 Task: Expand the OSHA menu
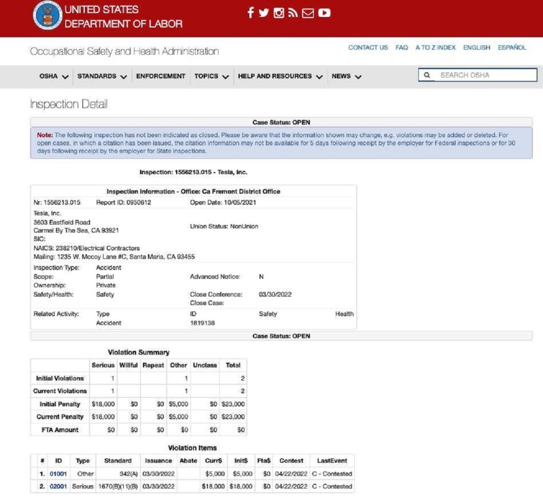54,76
